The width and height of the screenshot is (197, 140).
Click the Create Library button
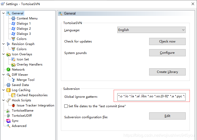[167, 72]
